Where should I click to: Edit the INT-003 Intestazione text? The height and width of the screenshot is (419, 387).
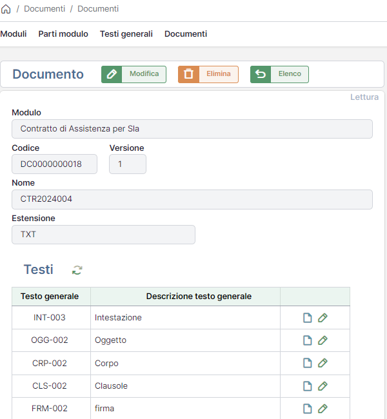coord(323,318)
